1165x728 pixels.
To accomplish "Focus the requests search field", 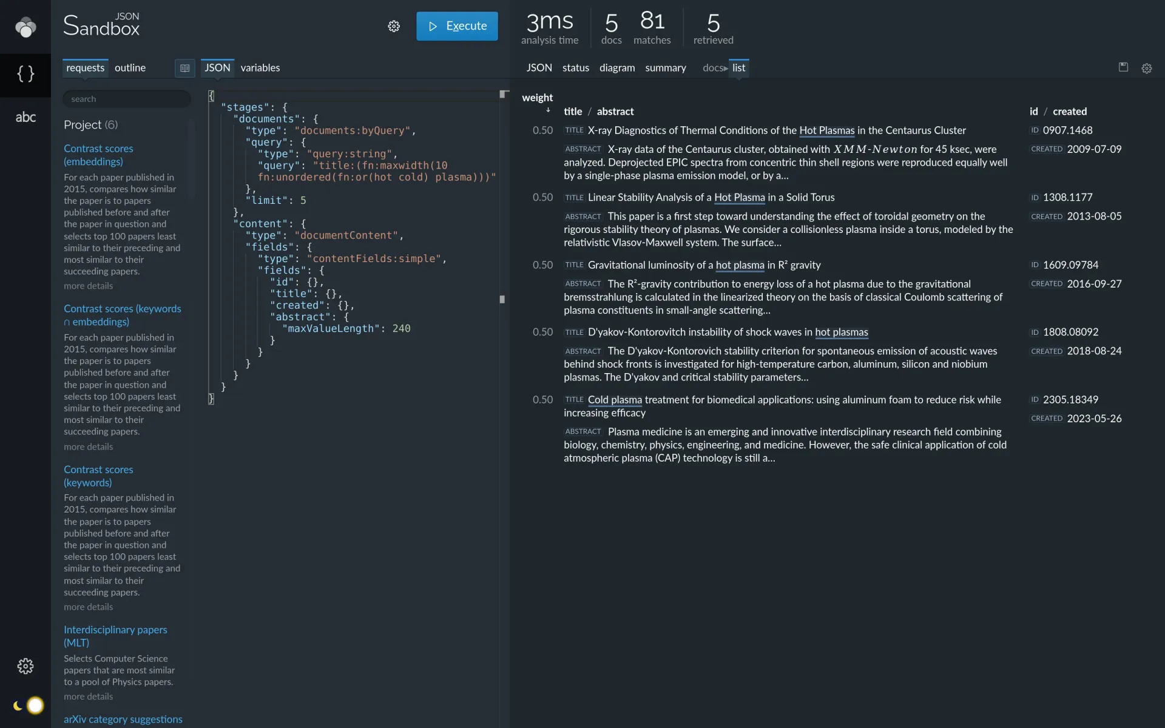I will pyautogui.click(x=127, y=99).
